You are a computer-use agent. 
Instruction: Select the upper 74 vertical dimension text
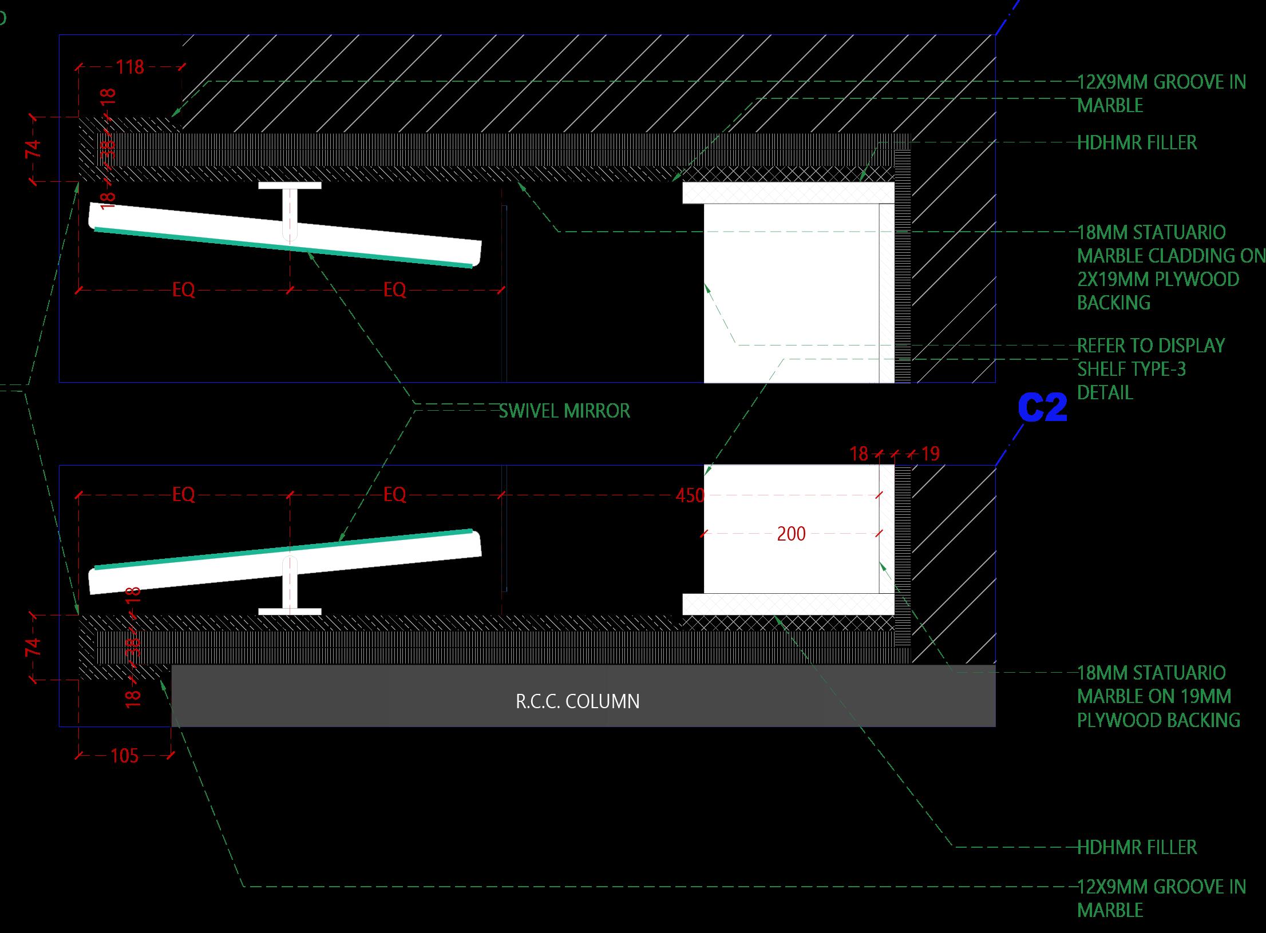point(33,149)
